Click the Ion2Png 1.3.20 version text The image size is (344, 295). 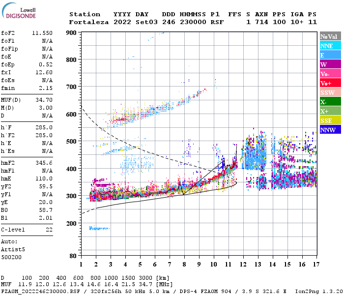pyautogui.click(x=319, y=292)
